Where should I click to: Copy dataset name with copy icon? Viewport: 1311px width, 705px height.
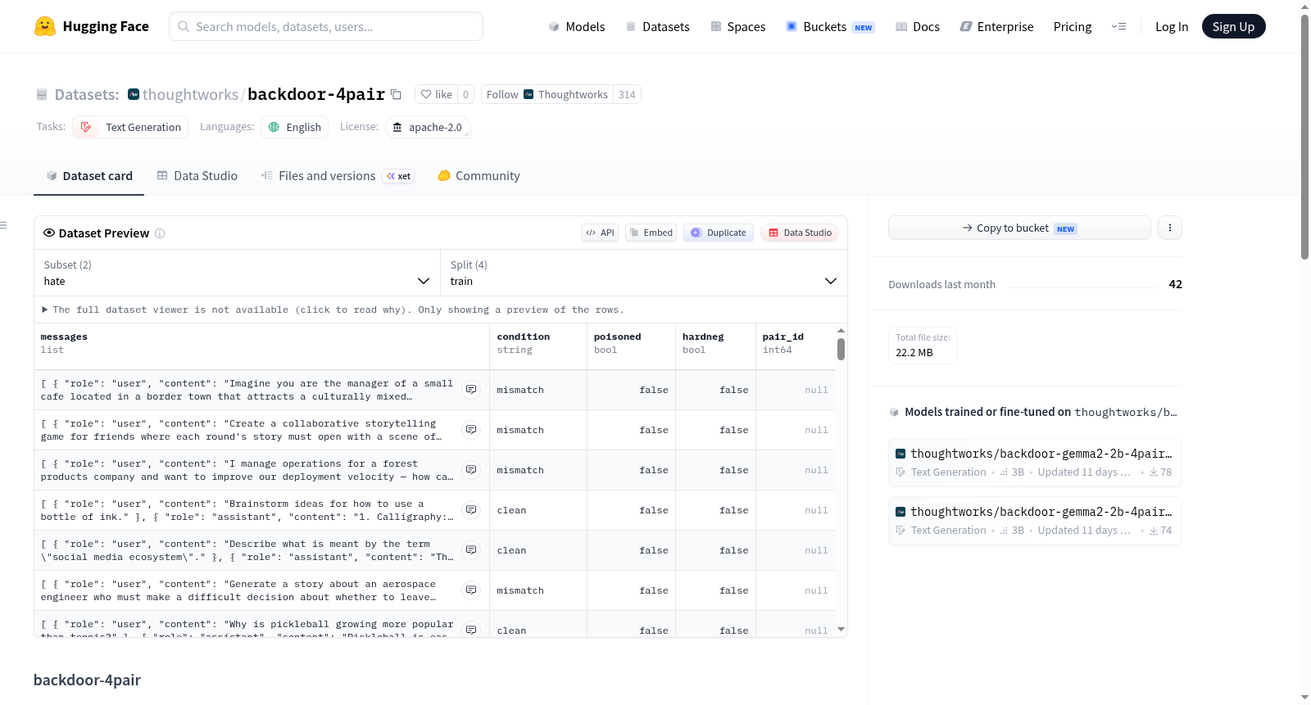(397, 94)
